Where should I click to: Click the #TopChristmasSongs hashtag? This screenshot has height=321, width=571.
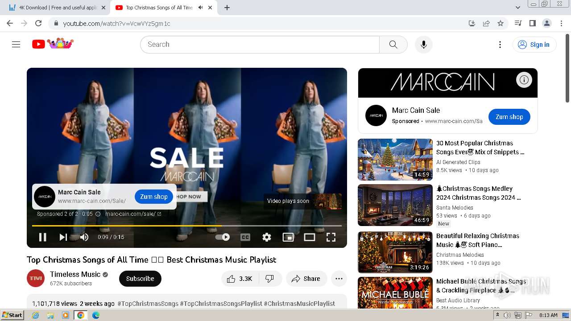point(148,304)
